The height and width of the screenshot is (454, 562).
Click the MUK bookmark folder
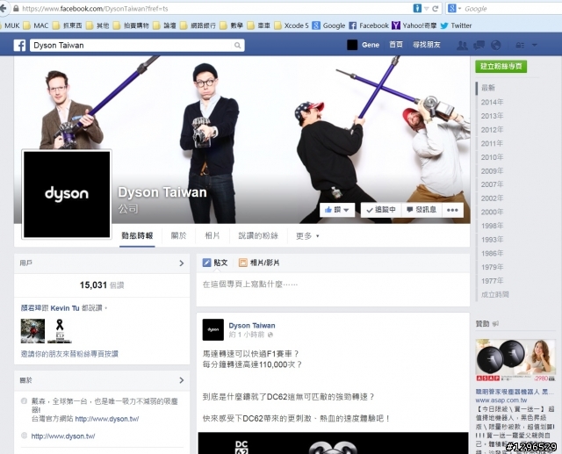[x=11, y=25]
